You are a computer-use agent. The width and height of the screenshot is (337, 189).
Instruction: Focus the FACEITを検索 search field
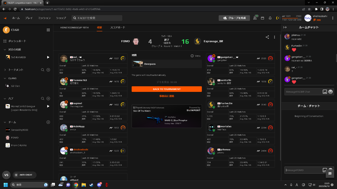(97, 18)
